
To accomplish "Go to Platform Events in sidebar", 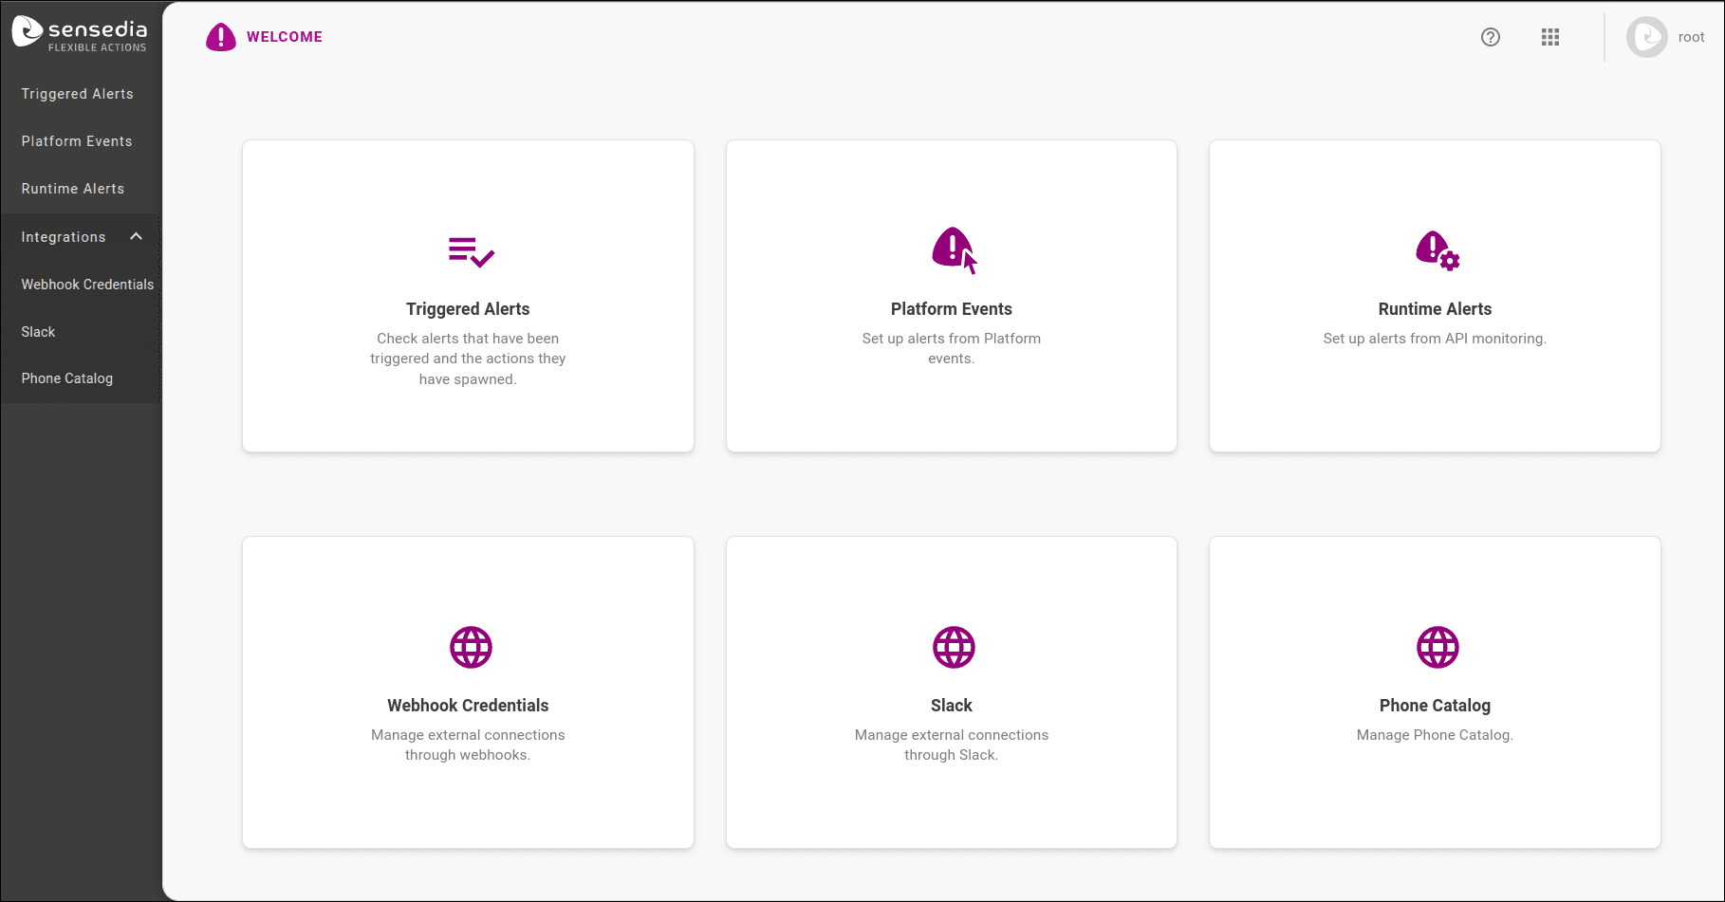I will 77,141.
